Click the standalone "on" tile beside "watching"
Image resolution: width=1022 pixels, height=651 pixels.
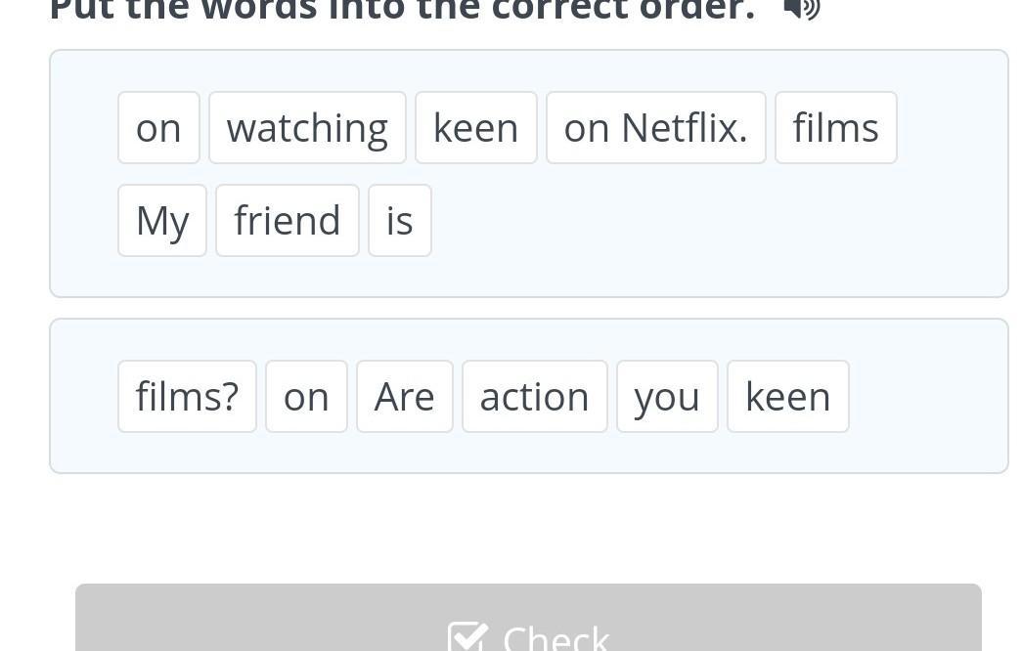[x=158, y=128]
